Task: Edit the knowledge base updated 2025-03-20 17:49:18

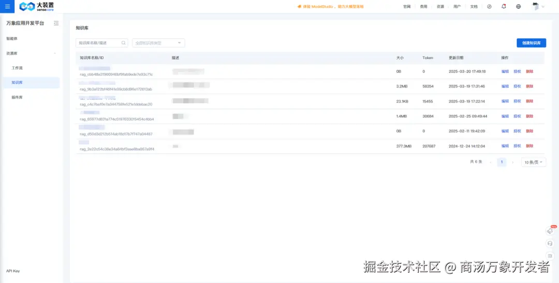Action: [x=505, y=71]
